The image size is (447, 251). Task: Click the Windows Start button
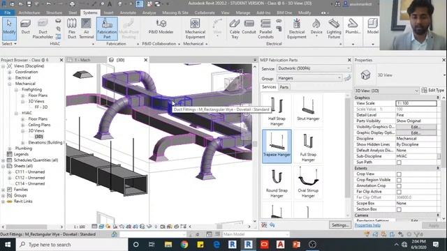(x=8, y=245)
